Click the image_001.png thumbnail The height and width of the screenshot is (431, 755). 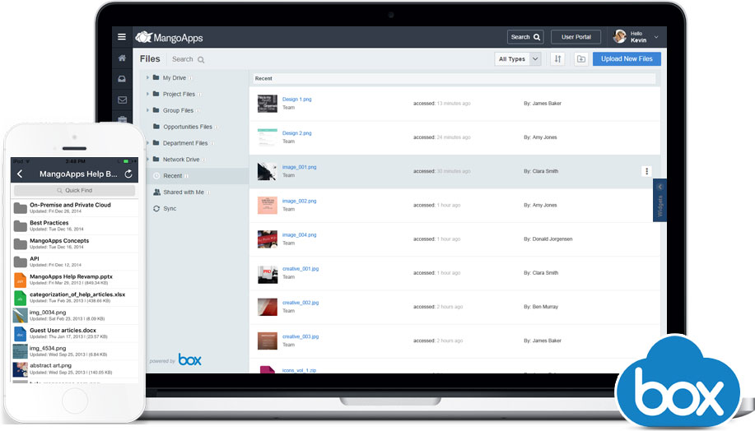click(268, 171)
